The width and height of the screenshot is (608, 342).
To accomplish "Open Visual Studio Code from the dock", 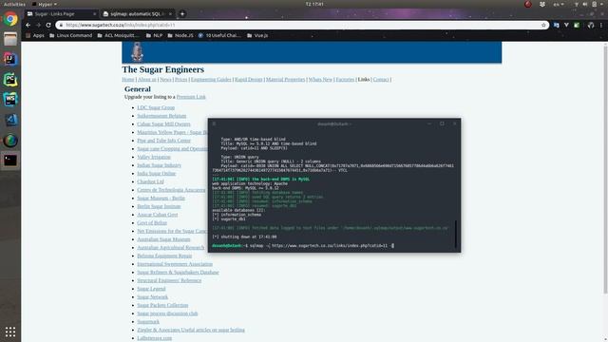I will click(10, 120).
